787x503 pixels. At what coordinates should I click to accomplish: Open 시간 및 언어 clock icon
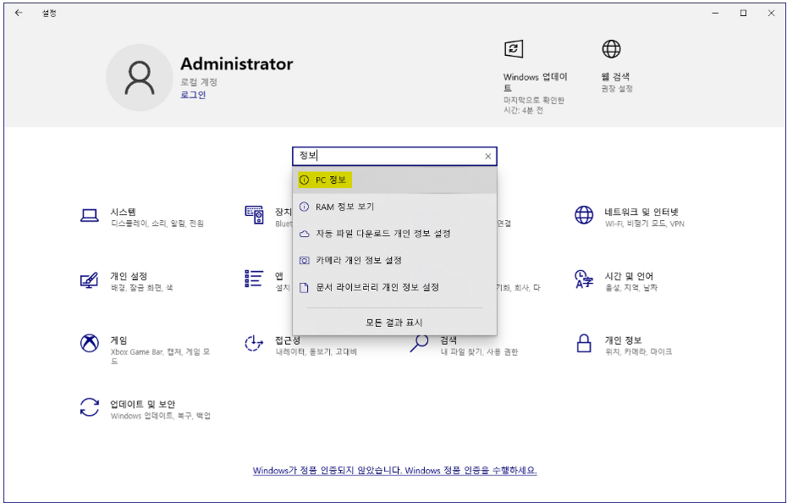coord(584,279)
